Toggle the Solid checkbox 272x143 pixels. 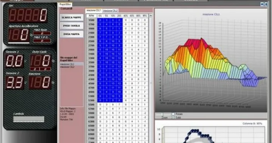(173, 117)
